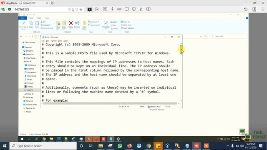Open WhatsApp from the local taskbar
Viewport: 267px width, 150px height.
(120, 146)
